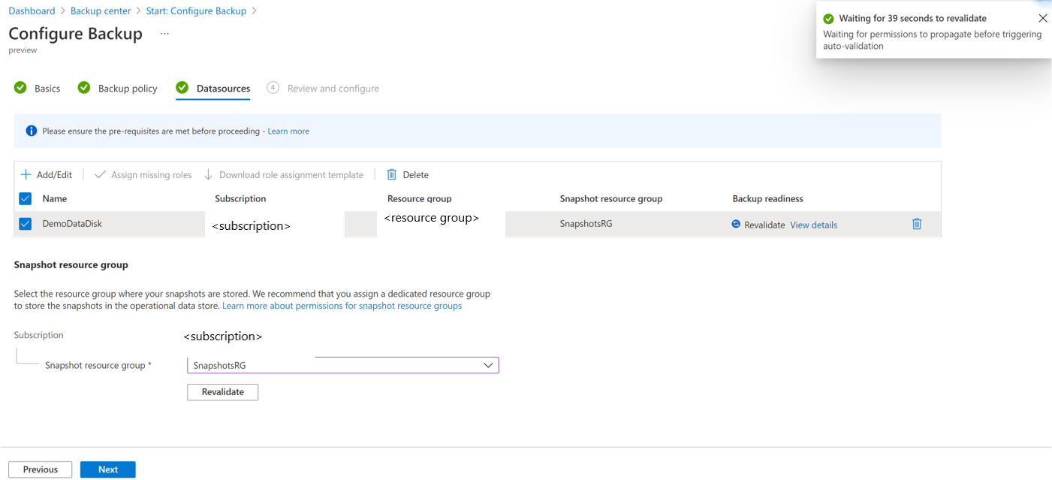Uncheck the DemoDataDisk row checkbox
This screenshot has height=480, width=1052.
(26, 224)
